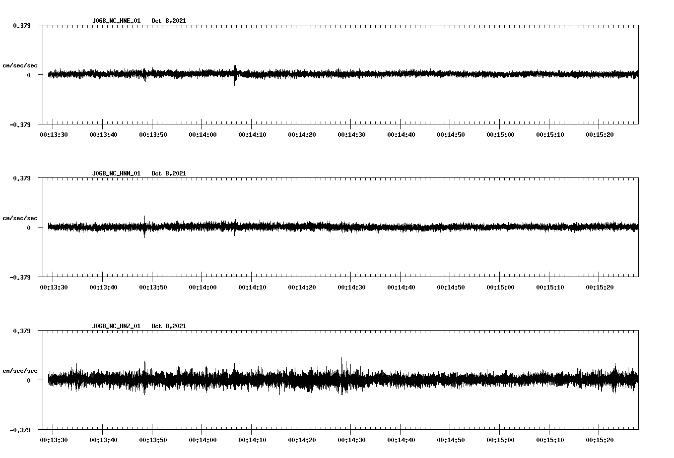
Task: Select 00:15:00 tick label under HNN plot
Action: click(500, 287)
